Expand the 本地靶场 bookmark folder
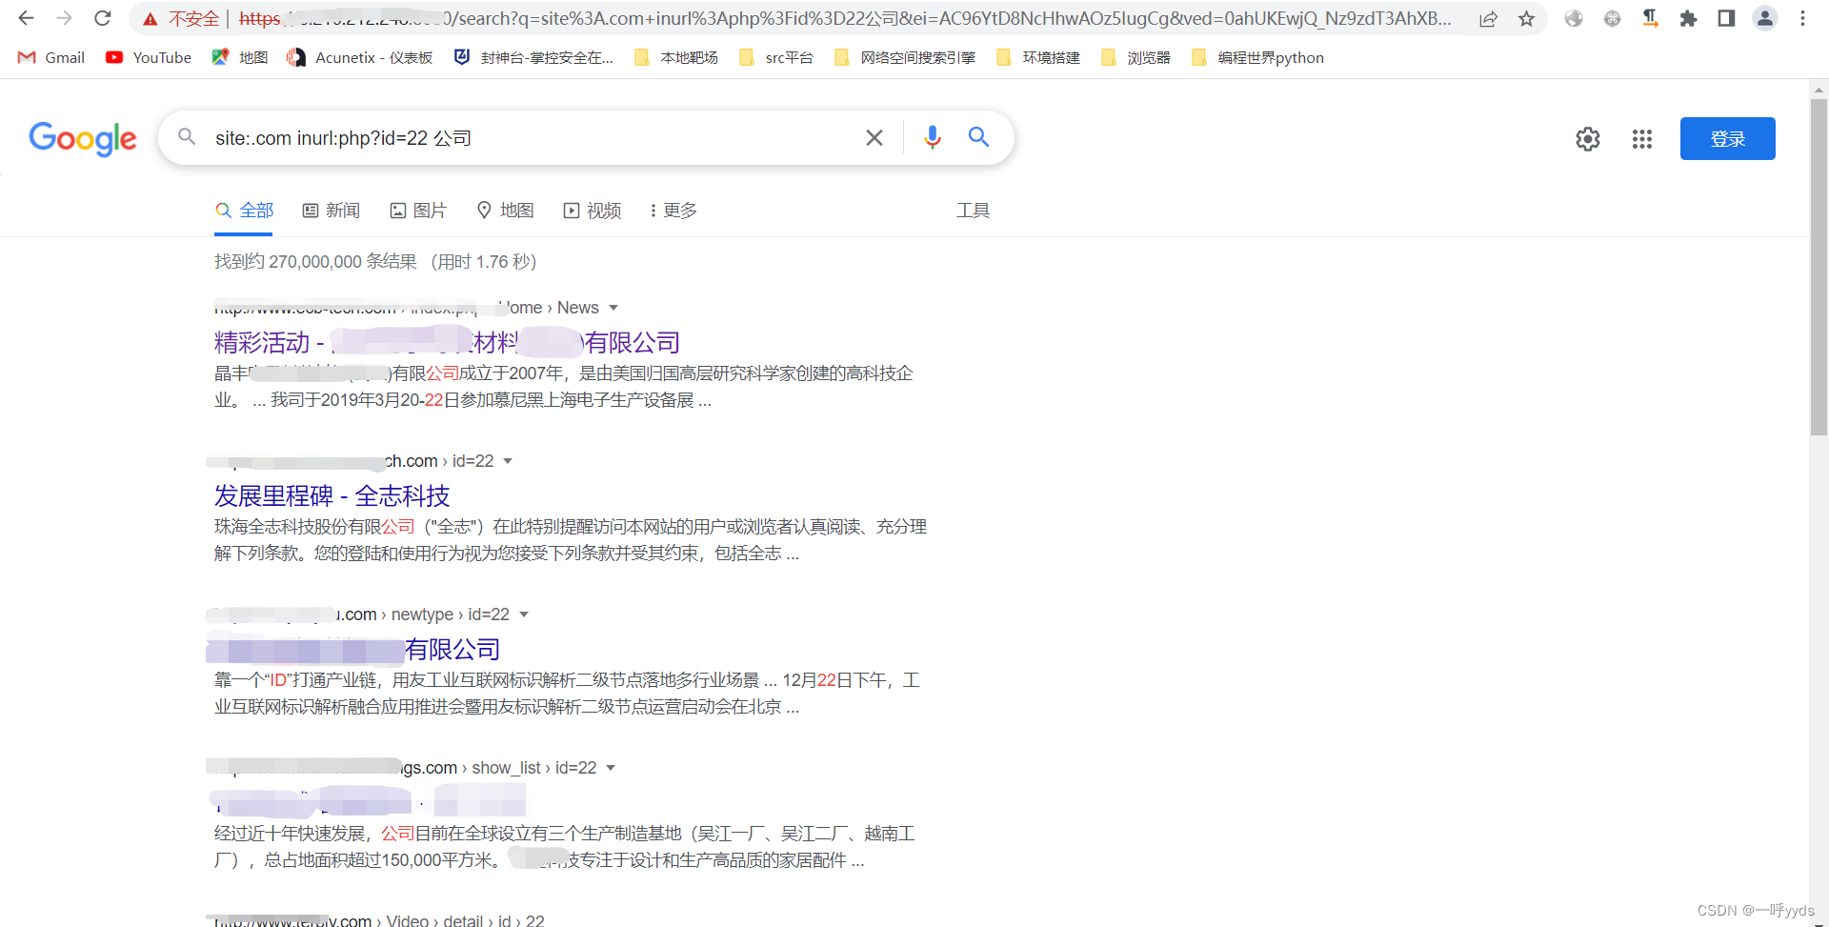This screenshot has width=1829, height=927. (676, 58)
